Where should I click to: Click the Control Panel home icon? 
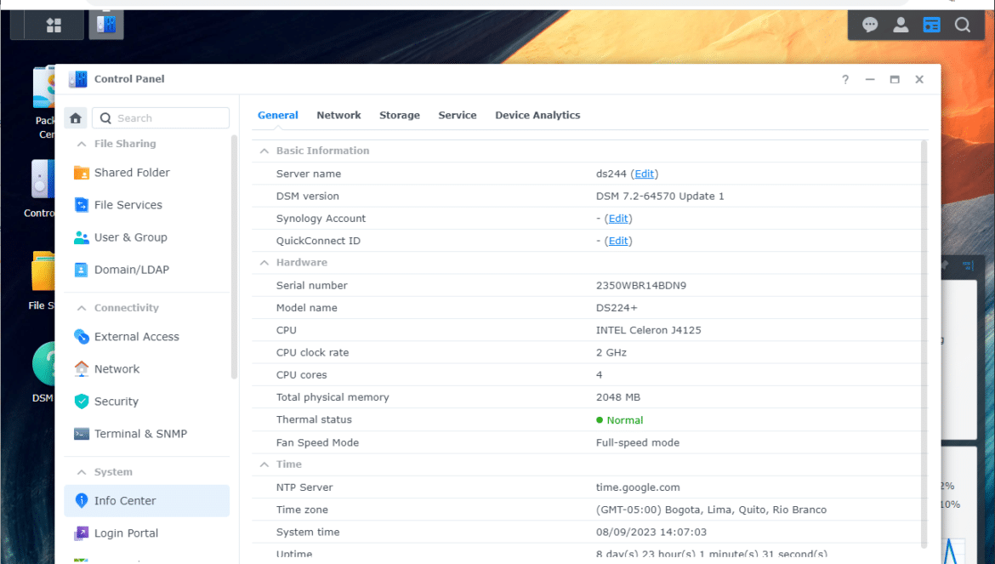coord(76,118)
